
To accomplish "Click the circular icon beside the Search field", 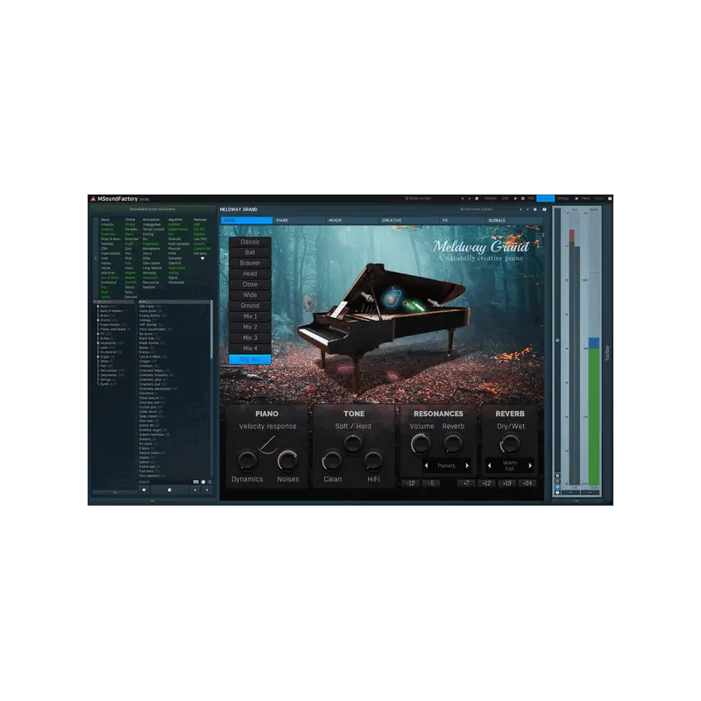I will tap(203, 482).
